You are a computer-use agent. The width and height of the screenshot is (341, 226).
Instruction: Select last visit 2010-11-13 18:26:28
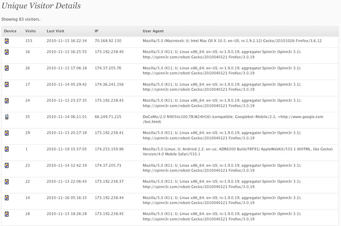tap(66, 214)
